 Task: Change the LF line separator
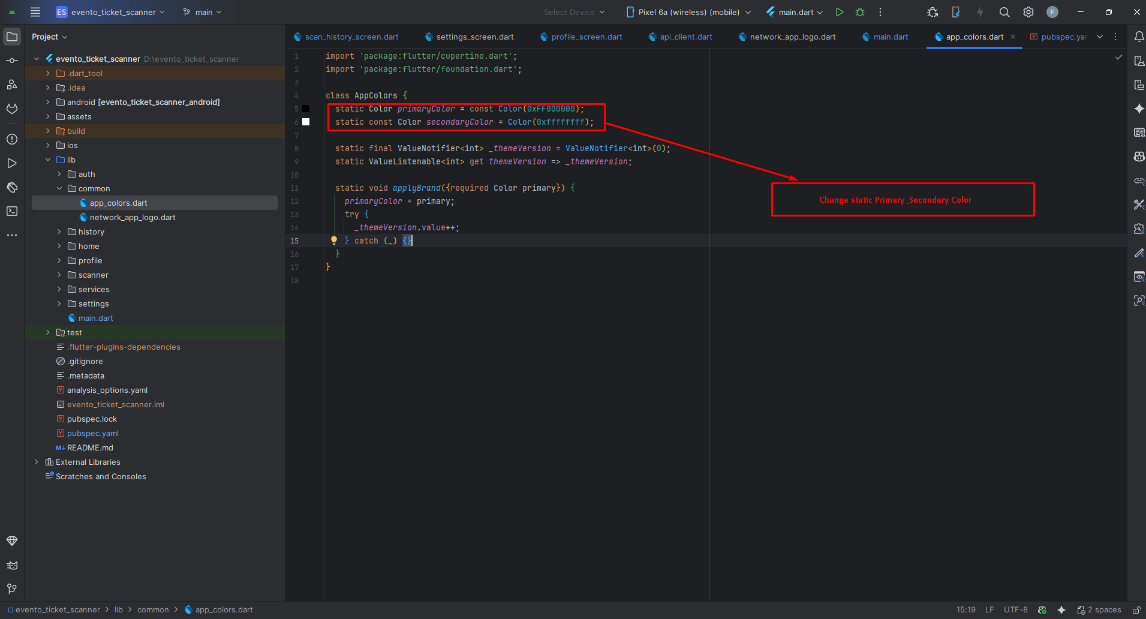(989, 610)
